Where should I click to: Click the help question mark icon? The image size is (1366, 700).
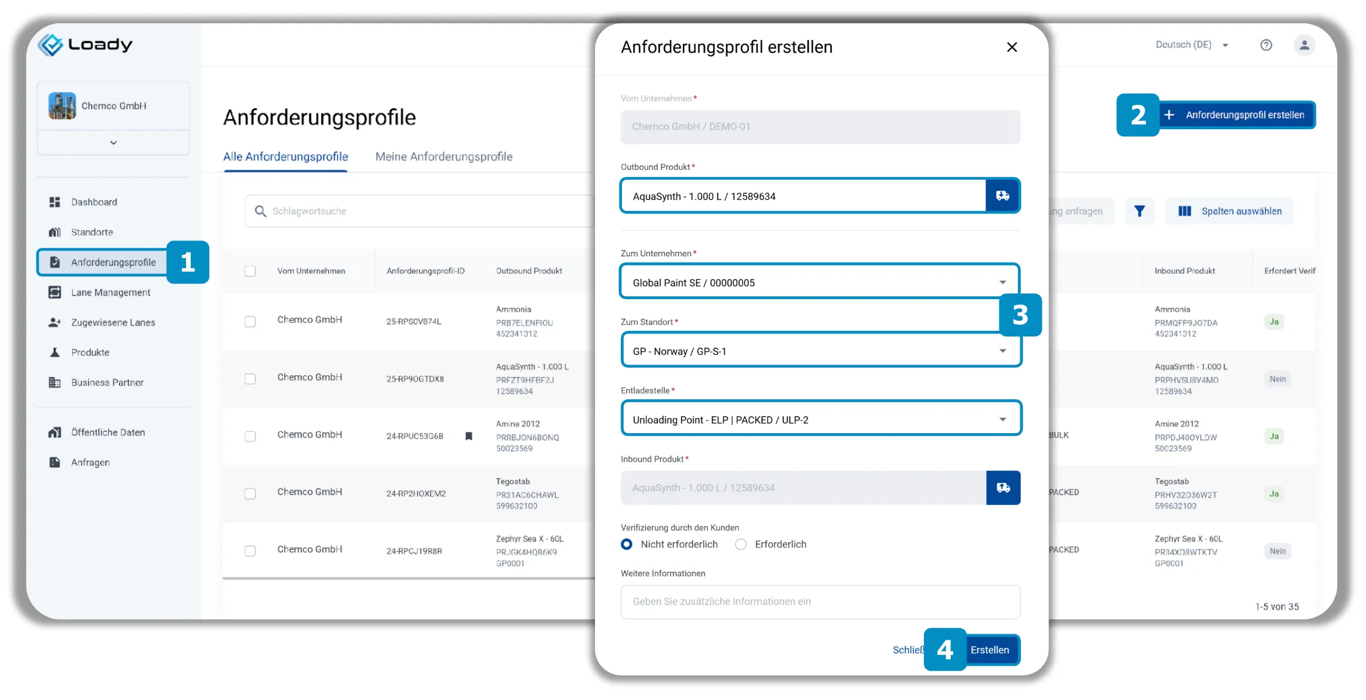click(x=1266, y=45)
